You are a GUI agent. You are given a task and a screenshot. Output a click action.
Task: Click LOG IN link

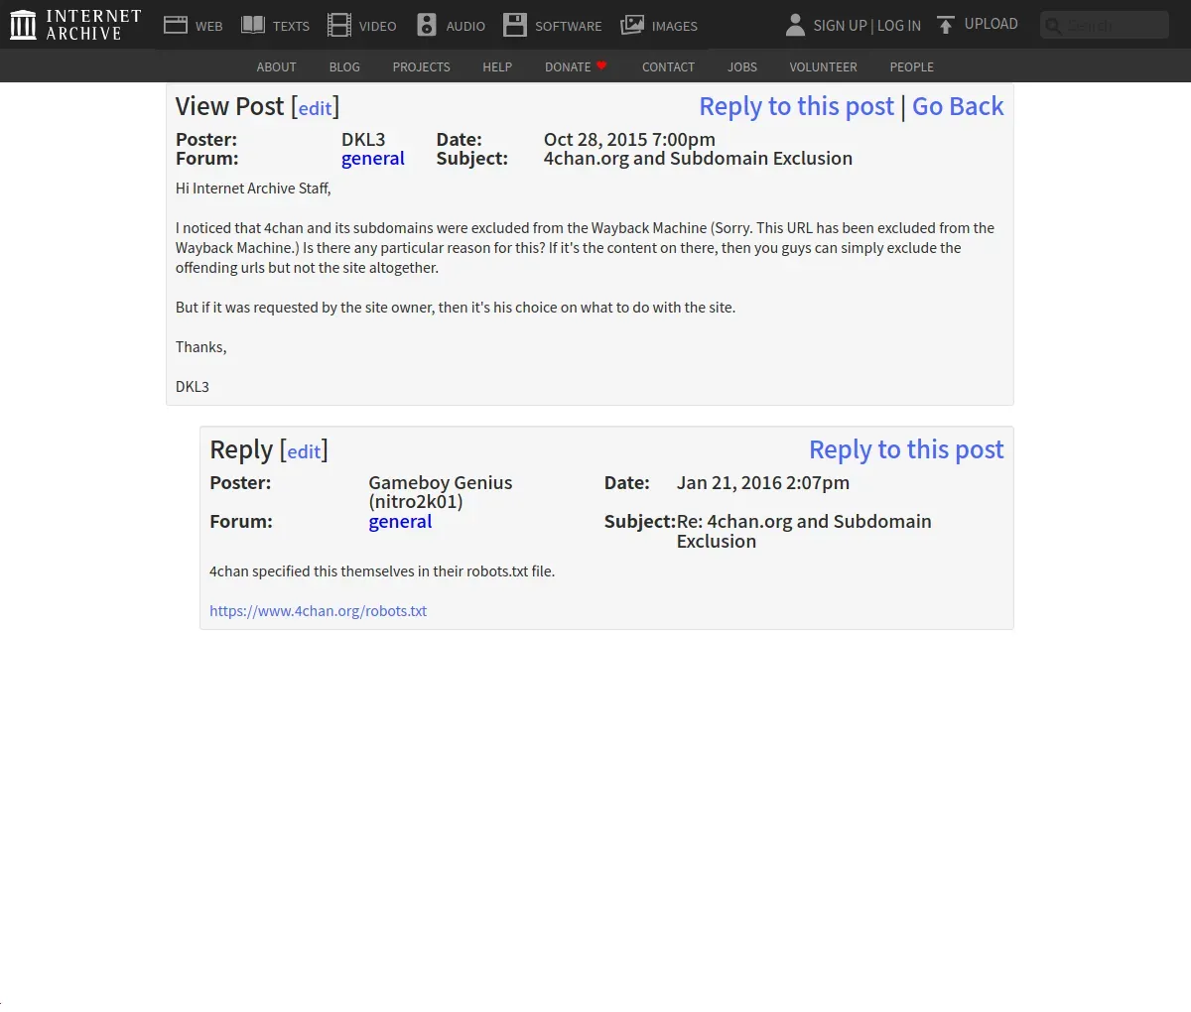click(x=899, y=26)
